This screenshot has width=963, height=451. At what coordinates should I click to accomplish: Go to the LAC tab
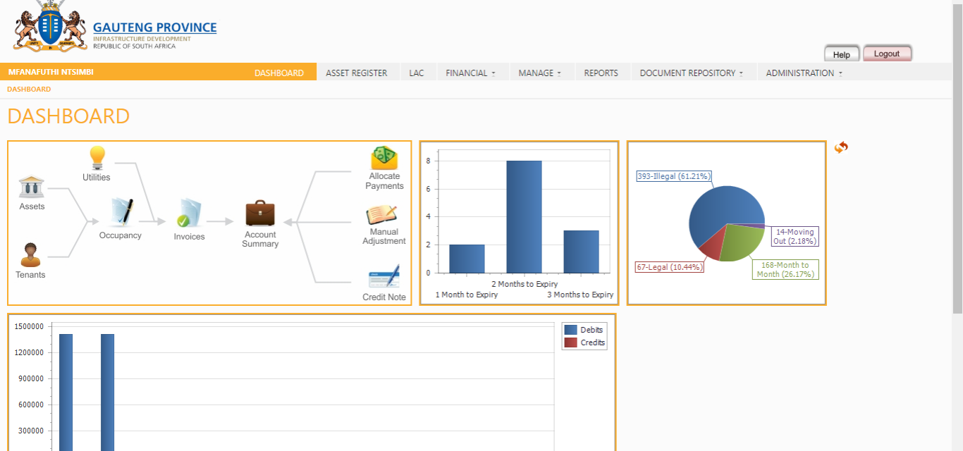(x=417, y=73)
